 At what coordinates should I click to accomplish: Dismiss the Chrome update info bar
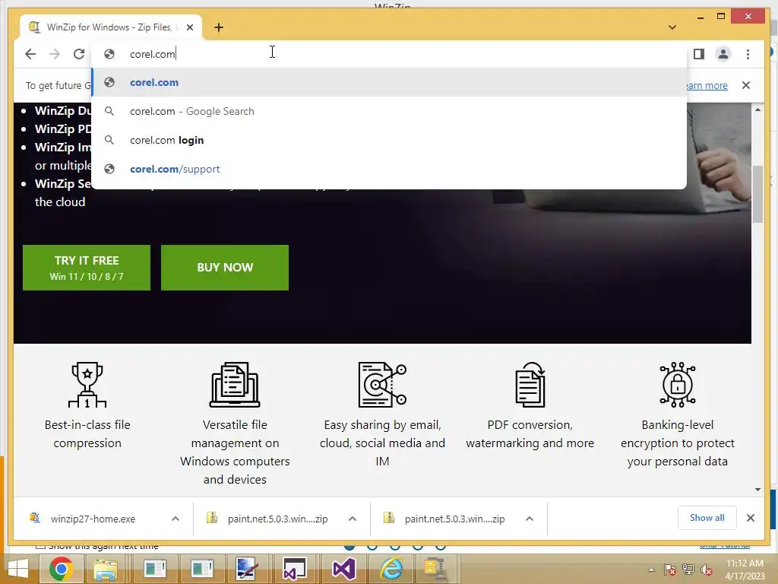(746, 85)
